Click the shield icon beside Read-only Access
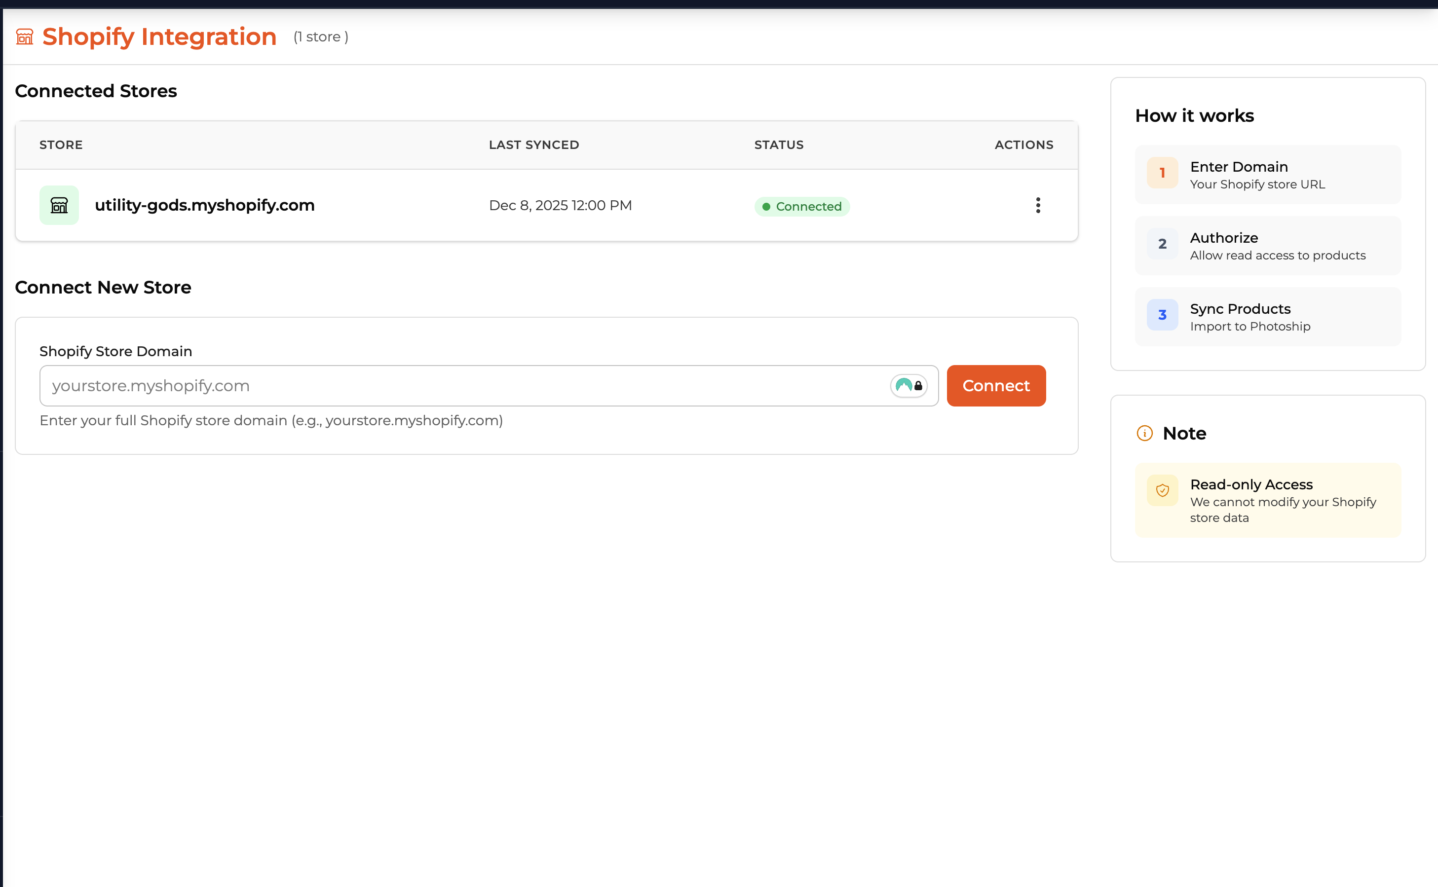 [1162, 491]
